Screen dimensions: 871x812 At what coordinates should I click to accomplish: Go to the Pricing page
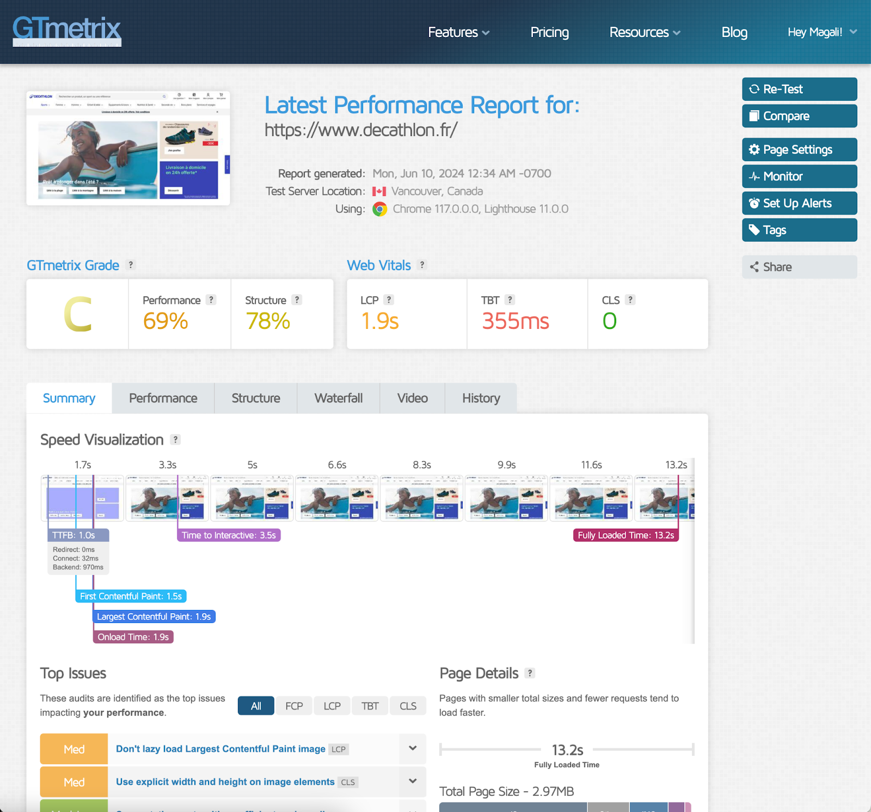550,32
